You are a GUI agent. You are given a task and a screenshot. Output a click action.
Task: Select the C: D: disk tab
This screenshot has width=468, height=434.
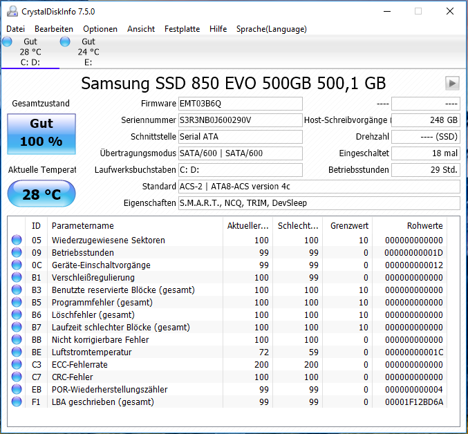pos(30,52)
